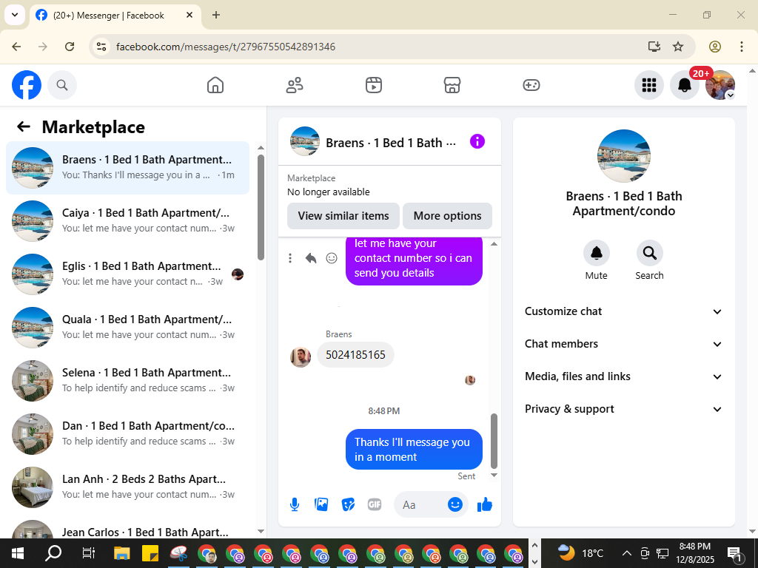This screenshot has height=568, width=758.
Task: Click Braens profile picture beside message
Action: [301, 357]
